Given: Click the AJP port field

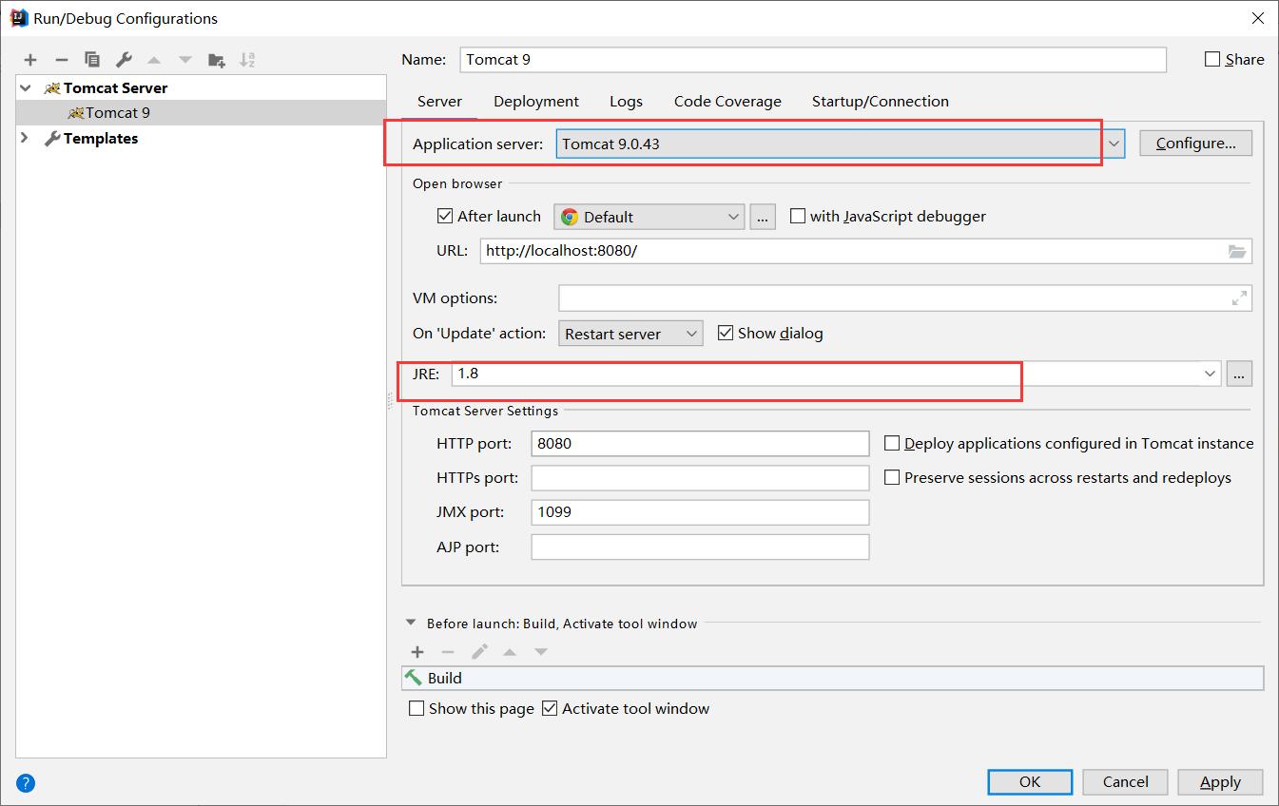Looking at the screenshot, I should tap(700, 547).
